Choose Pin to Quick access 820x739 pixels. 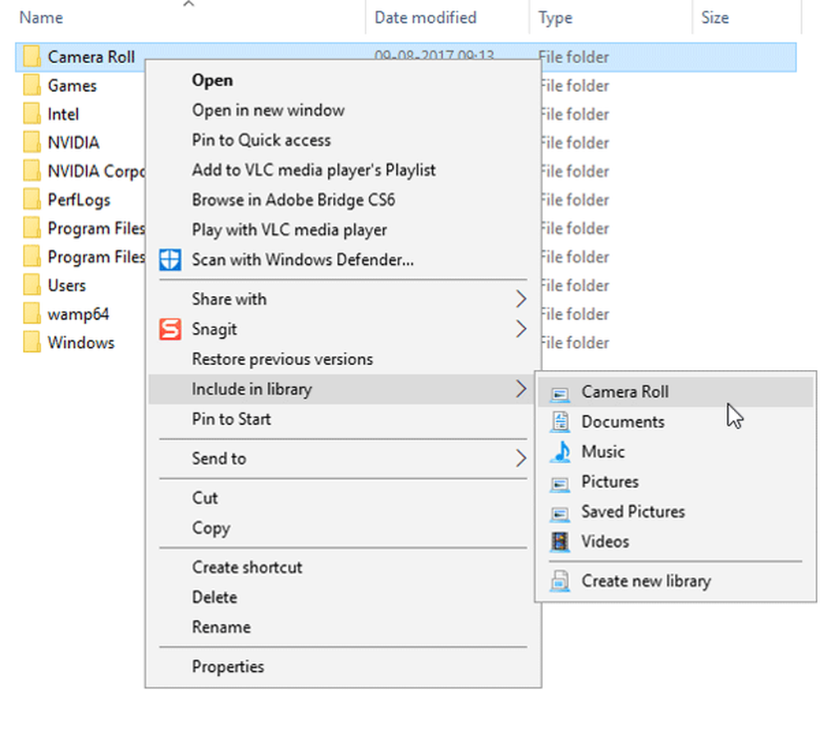pyautogui.click(x=343, y=140)
